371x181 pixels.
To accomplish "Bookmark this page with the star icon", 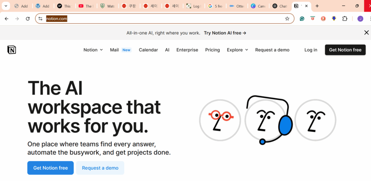I will pos(287,19).
